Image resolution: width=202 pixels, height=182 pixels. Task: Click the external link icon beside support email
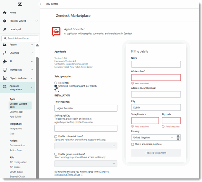(87, 64)
